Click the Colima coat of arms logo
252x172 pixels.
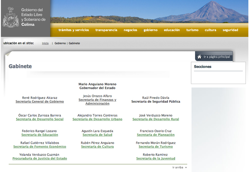[11, 17]
